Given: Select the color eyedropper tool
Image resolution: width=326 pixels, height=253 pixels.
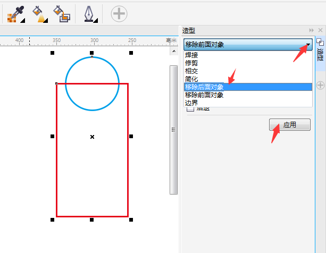Looking at the screenshot, I should (x=14, y=13).
